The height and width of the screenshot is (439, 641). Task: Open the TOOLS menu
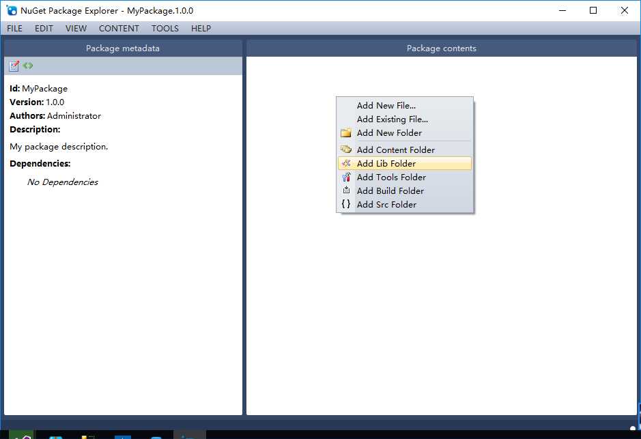tap(165, 28)
